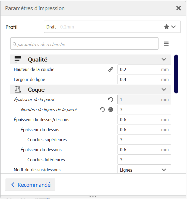187x199 pixels.
Task: Edit the Hauteur de la couche value
Action: pos(144,69)
